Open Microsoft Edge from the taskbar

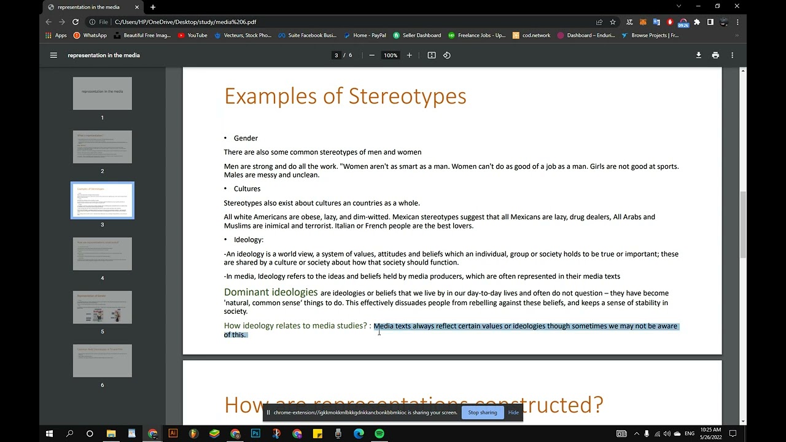coord(359,433)
